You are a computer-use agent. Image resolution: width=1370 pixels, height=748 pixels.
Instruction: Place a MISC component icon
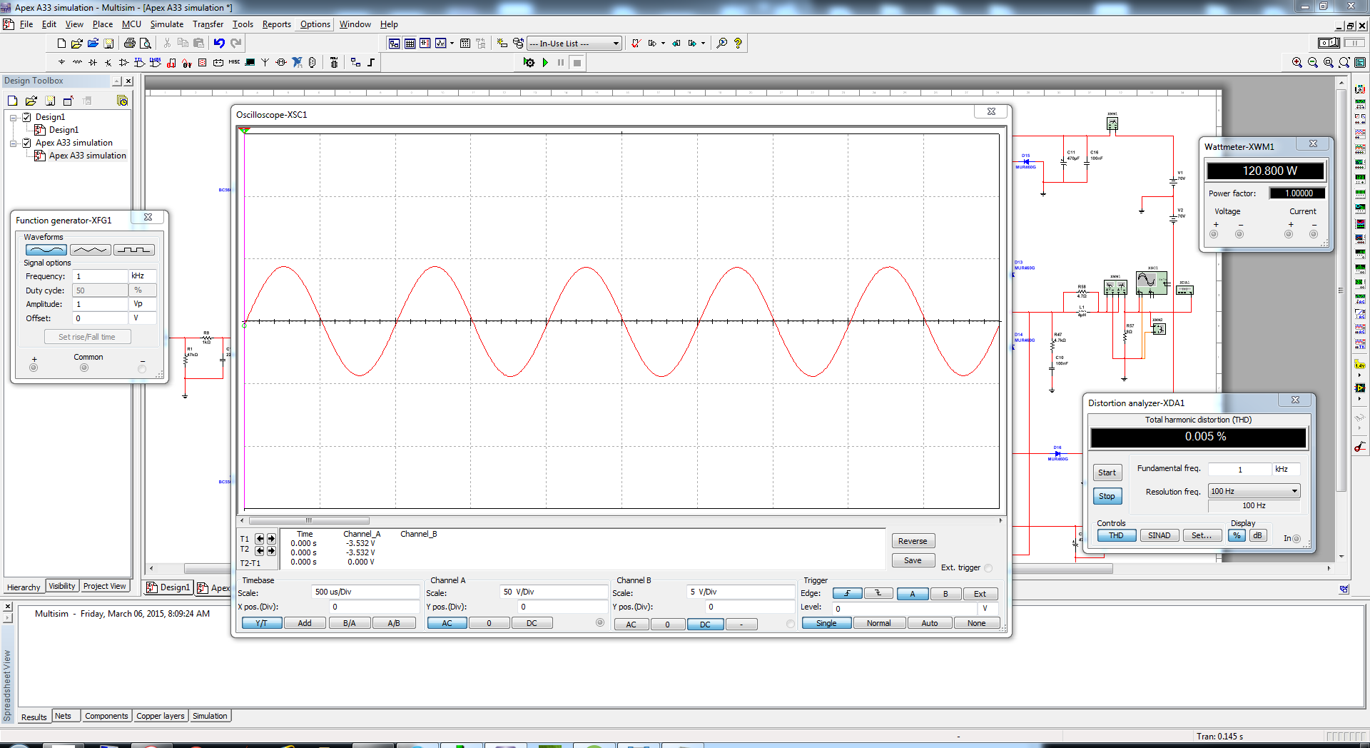click(x=234, y=63)
